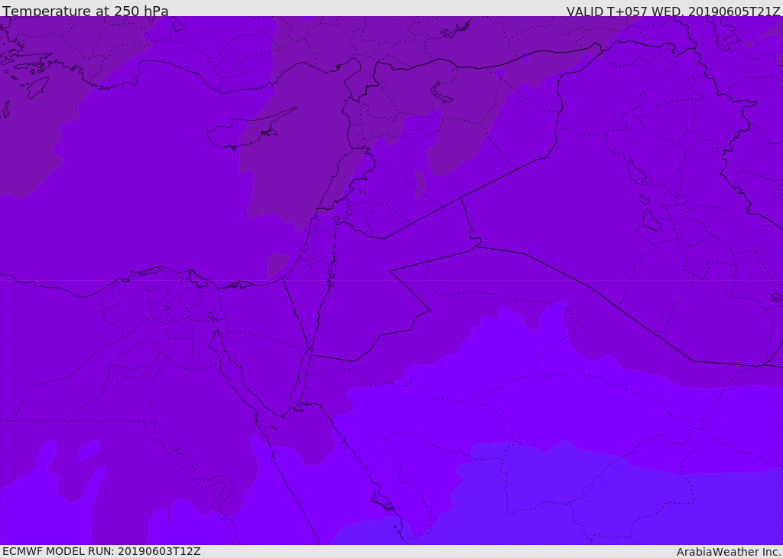The image size is (783, 558).
Task: Click the 'ECMWF MODEL RUN: 20190603T12Z' text
Action: pos(102,551)
